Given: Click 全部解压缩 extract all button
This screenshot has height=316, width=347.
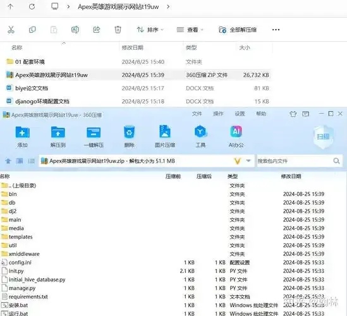Looking at the screenshot, I should pyautogui.click(x=238, y=30).
